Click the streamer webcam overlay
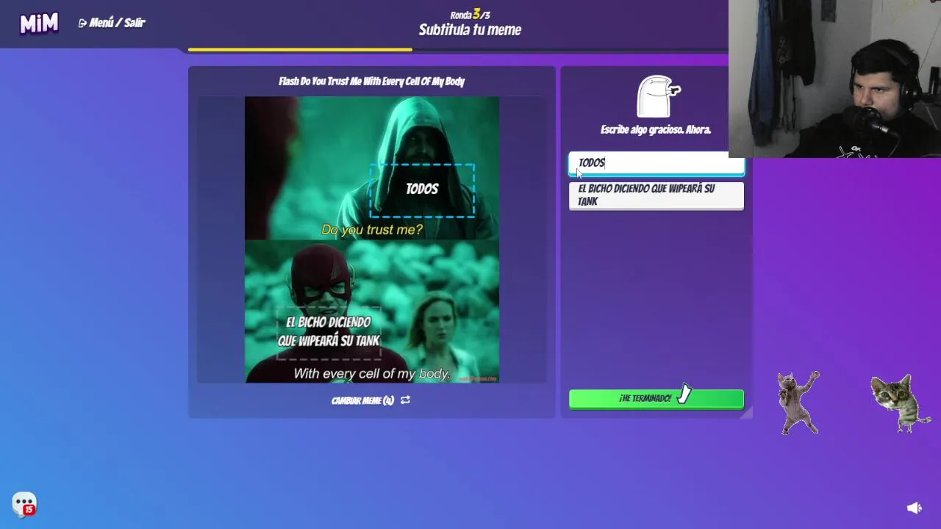Image resolution: width=941 pixels, height=529 pixels. 834,79
